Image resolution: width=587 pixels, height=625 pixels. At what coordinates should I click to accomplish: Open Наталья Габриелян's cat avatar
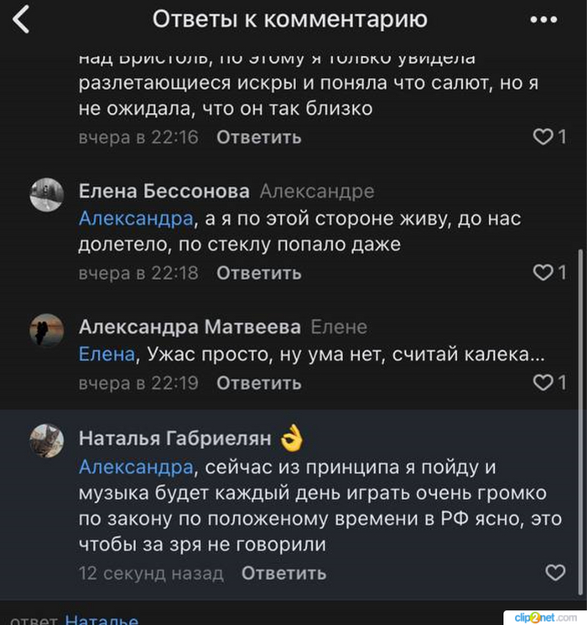coord(47,440)
